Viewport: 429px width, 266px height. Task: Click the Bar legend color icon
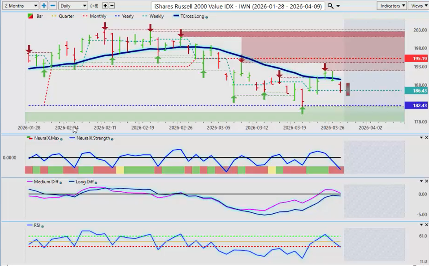[30, 16]
